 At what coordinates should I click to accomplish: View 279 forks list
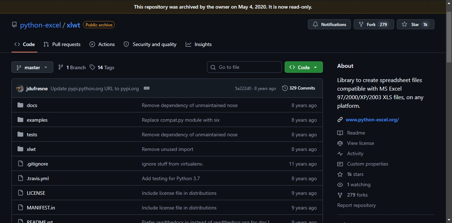[x=357, y=195]
